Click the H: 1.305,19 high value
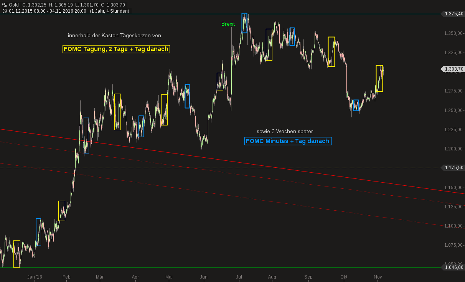The height and width of the screenshot is (282, 465). click(60, 5)
